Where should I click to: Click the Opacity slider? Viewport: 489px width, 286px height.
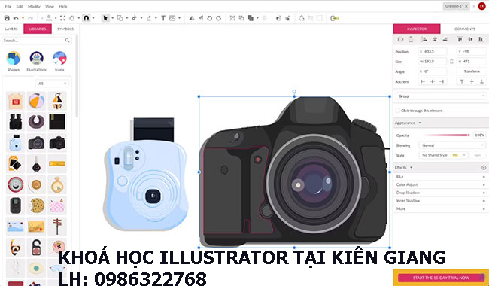pos(447,135)
